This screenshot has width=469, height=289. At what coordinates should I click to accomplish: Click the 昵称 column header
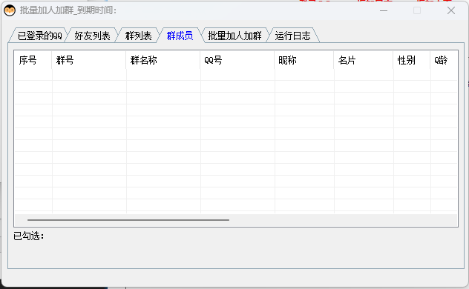[x=304, y=60]
